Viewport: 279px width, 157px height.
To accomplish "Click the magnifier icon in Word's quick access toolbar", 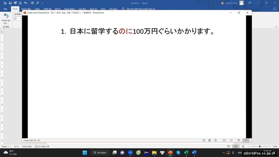I will point(37,3).
